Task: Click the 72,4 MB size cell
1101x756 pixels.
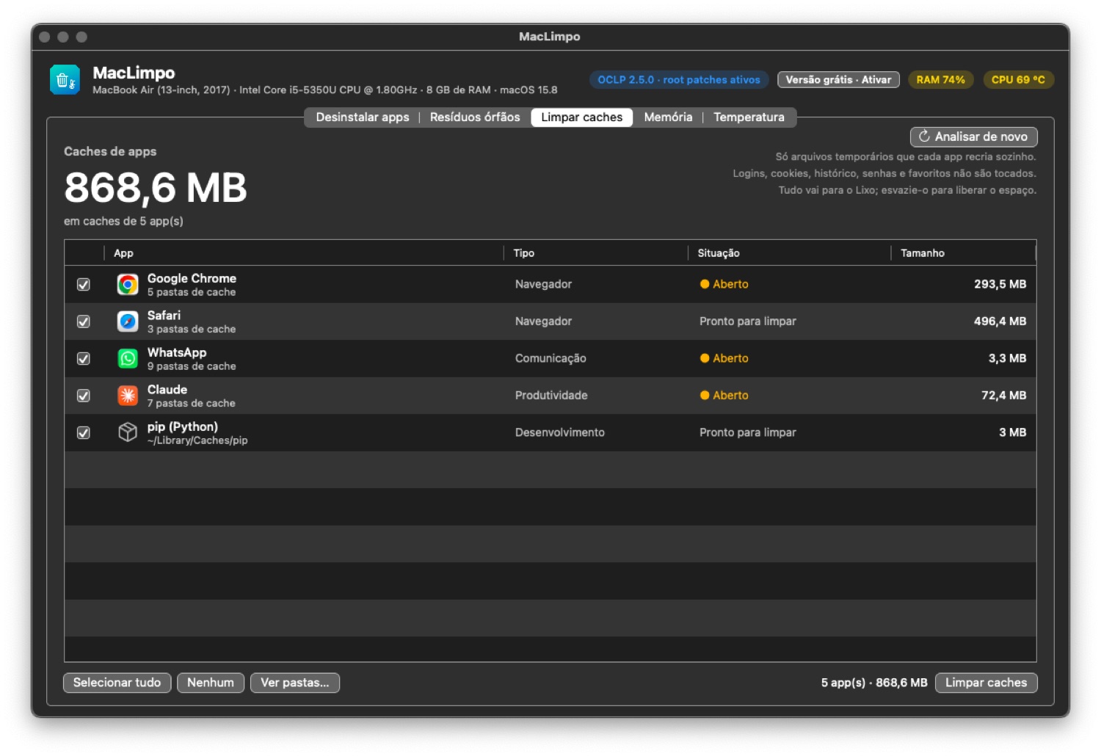Action: click(x=1003, y=396)
